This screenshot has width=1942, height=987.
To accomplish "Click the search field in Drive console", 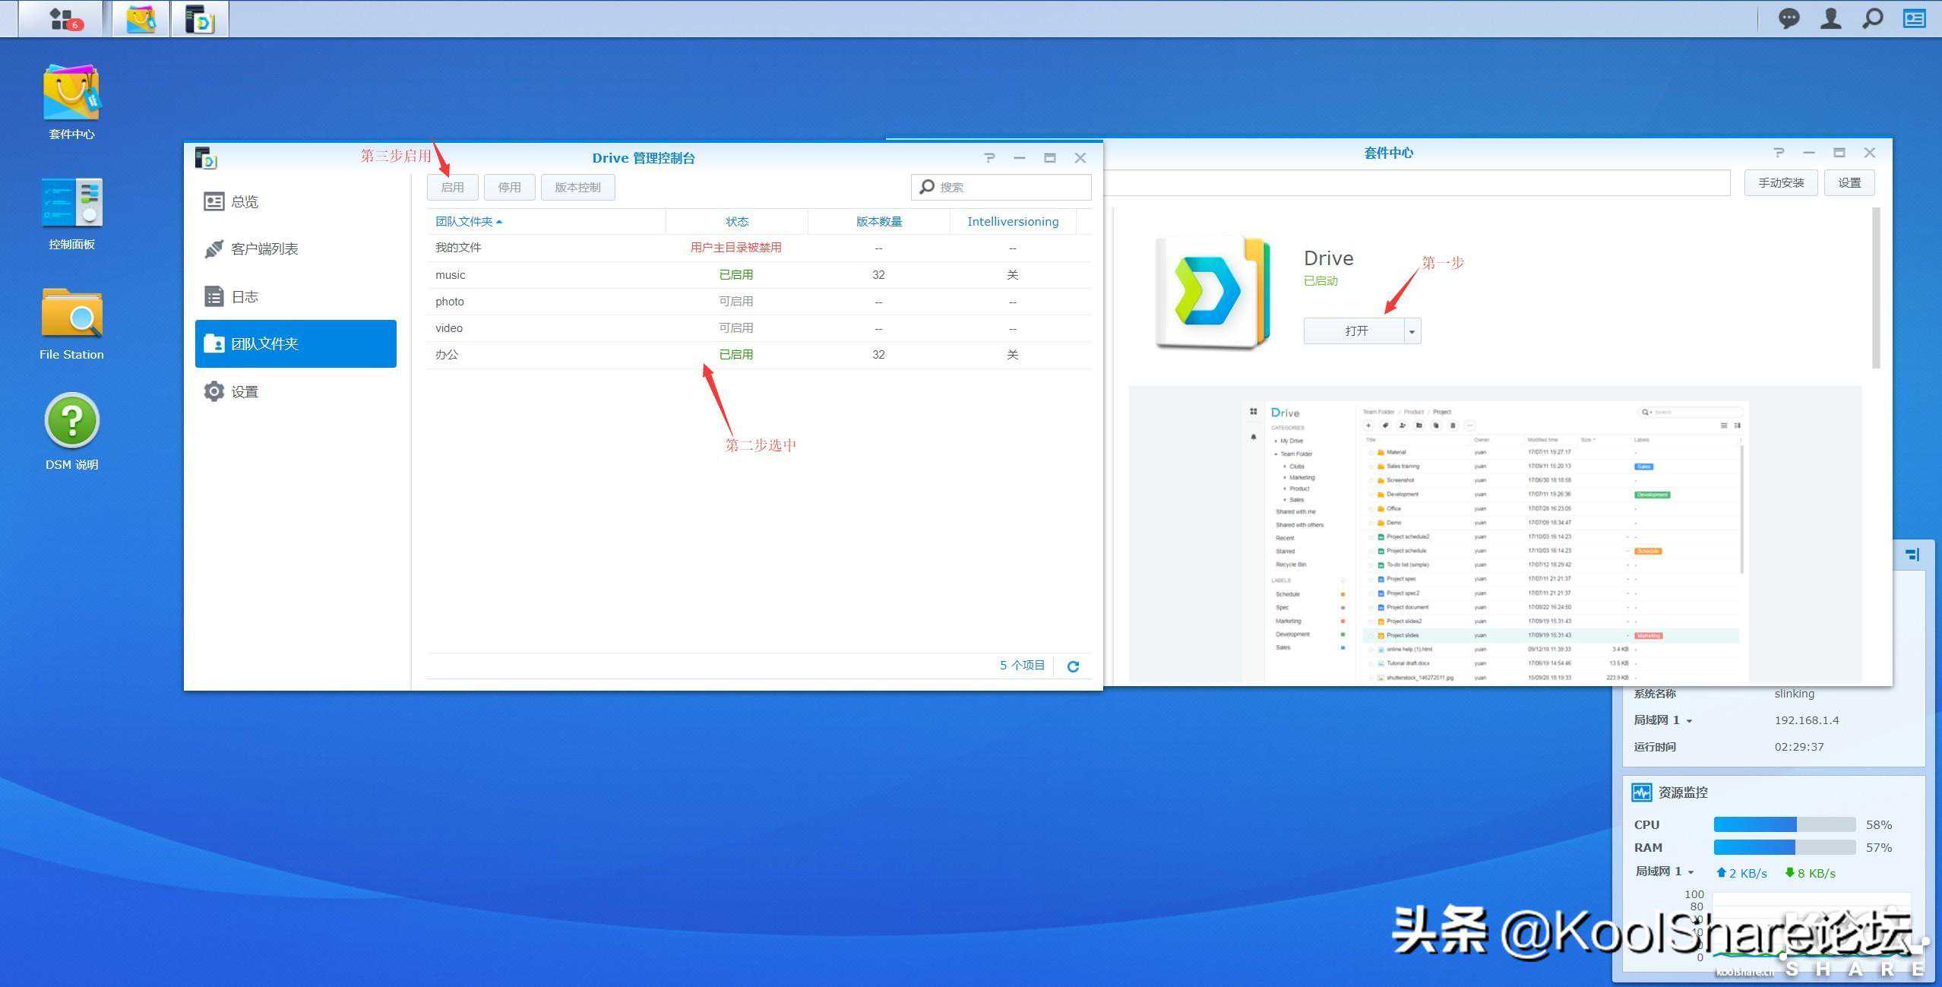I will 1011,188.
